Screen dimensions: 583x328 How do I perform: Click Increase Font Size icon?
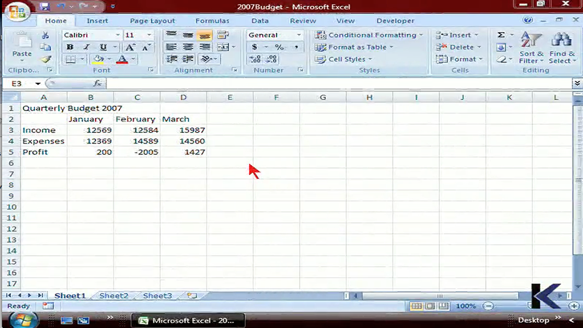click(x=130, y=47)
